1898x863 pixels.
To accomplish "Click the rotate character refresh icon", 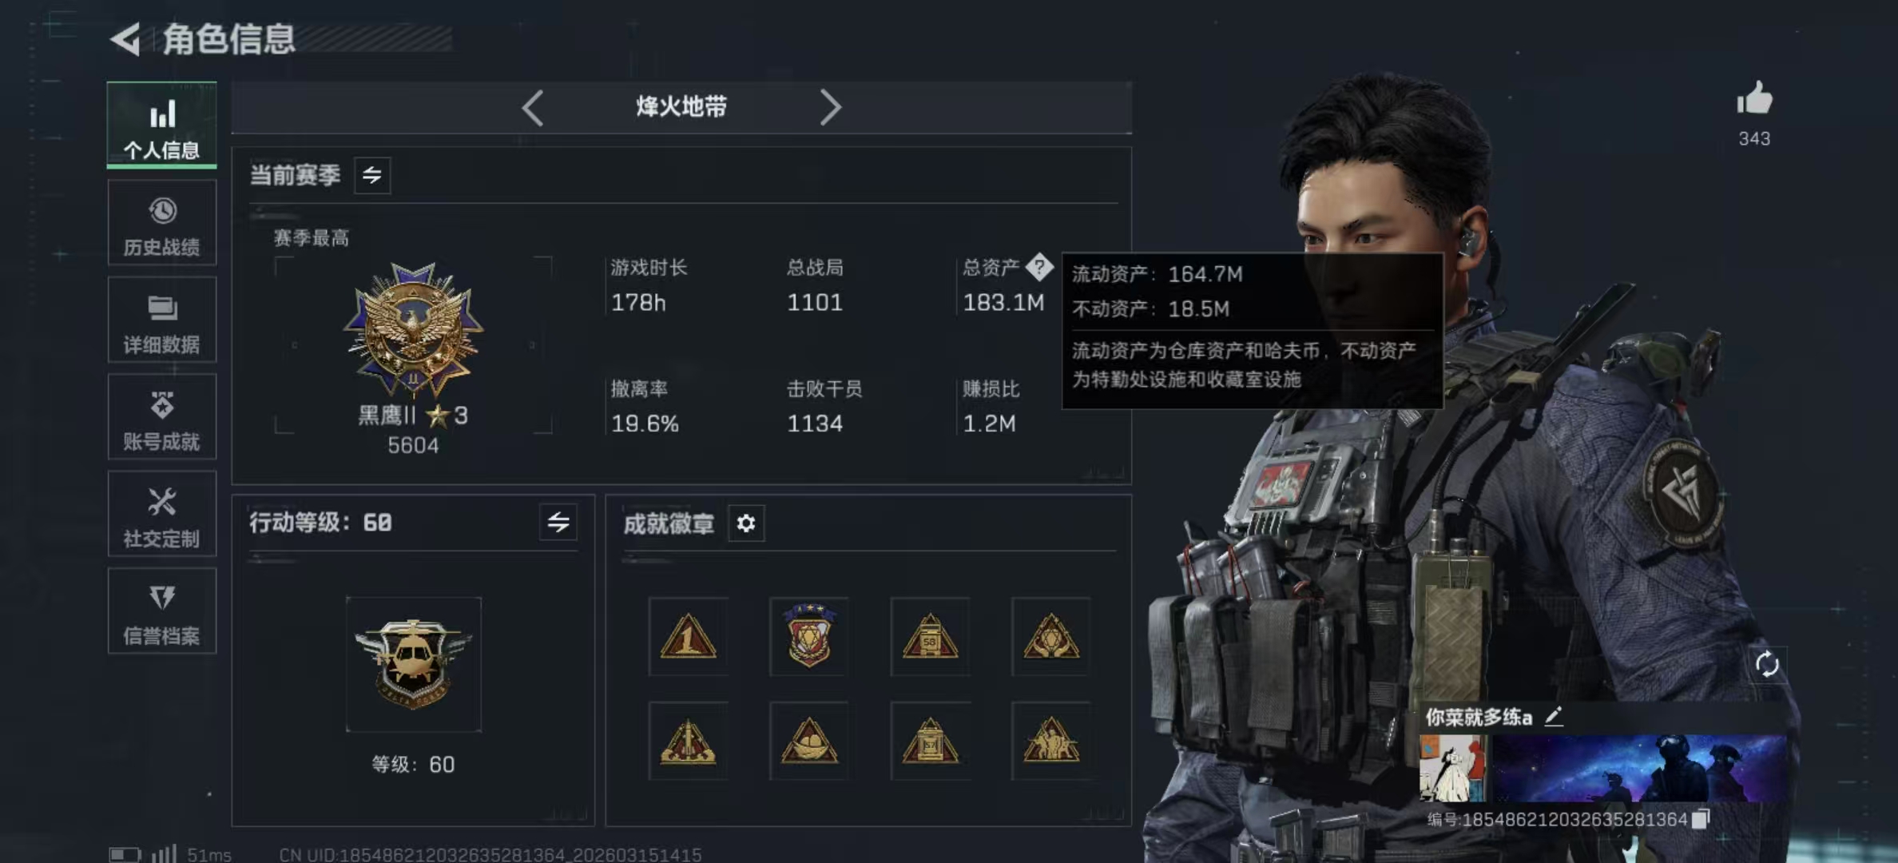I will [1766, 664].
